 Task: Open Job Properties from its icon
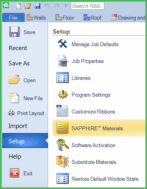[63, 61]
